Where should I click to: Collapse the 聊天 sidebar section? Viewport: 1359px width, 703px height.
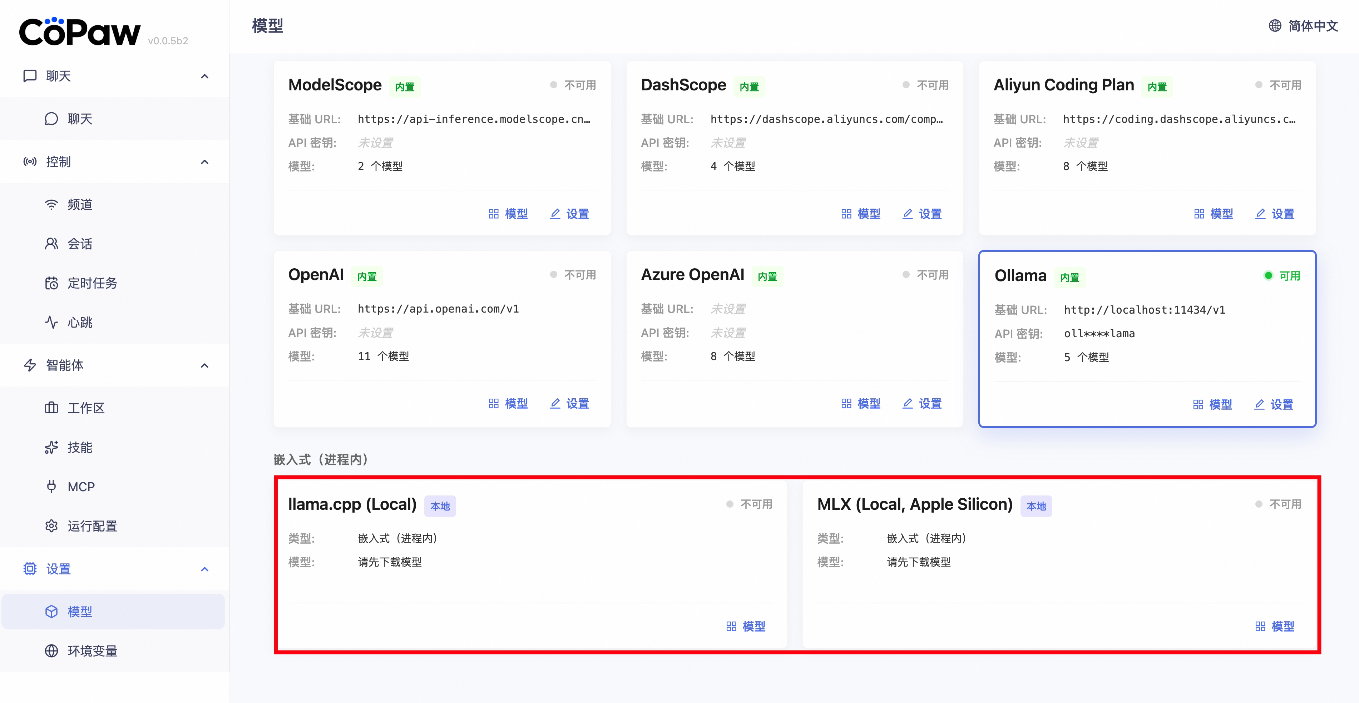205,76
